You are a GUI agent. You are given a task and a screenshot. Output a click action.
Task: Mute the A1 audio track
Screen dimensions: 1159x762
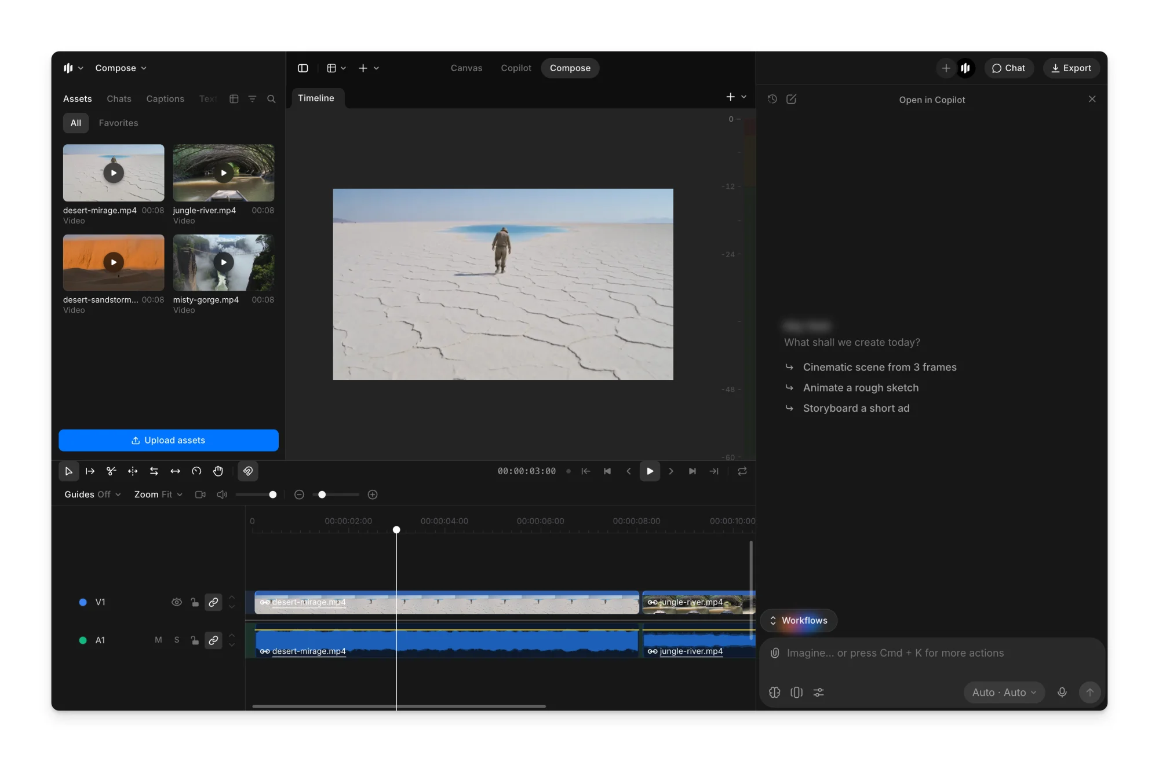tap(158, 640)
